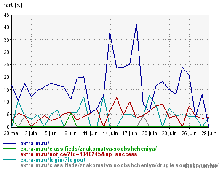Click the 40 y-axis value
The width and height of the screenshot is (219, 170).
coord(6,27)
